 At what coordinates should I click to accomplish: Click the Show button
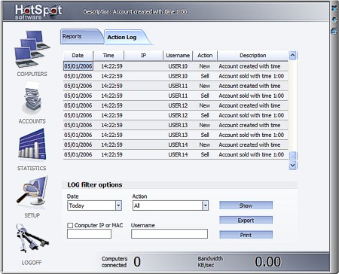246,205
